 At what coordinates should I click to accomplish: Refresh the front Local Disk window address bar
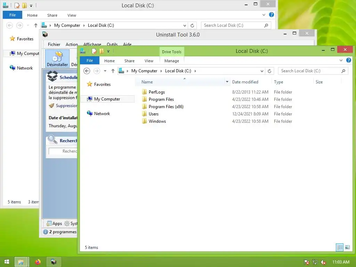pos(269,71)
